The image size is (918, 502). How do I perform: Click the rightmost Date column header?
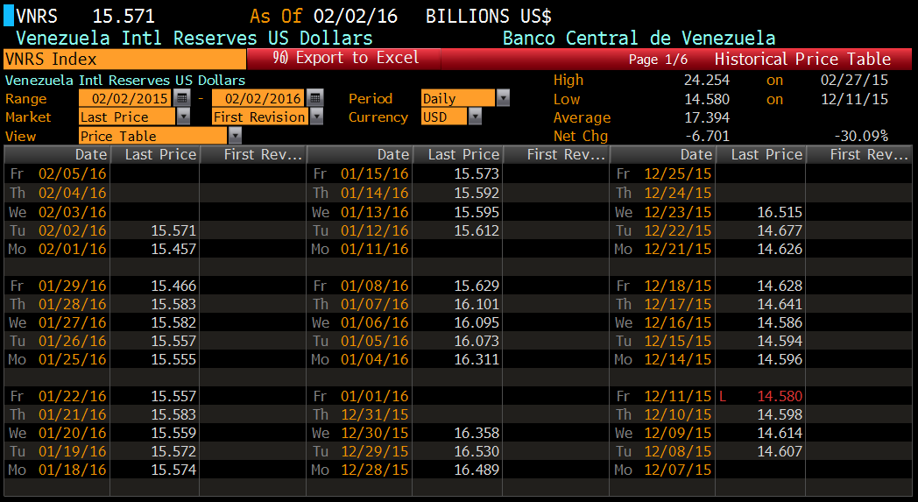[663, 155]
